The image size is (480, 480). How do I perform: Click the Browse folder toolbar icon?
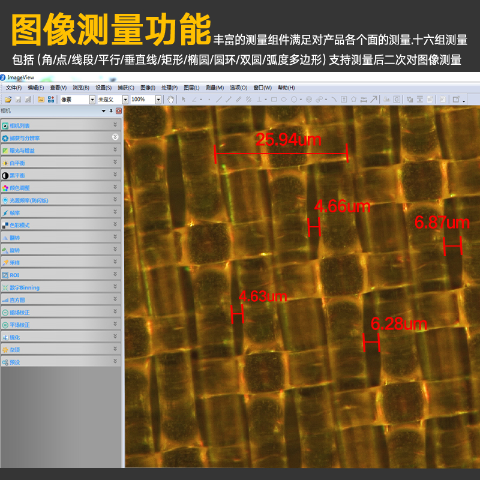(x=41, y=100)
